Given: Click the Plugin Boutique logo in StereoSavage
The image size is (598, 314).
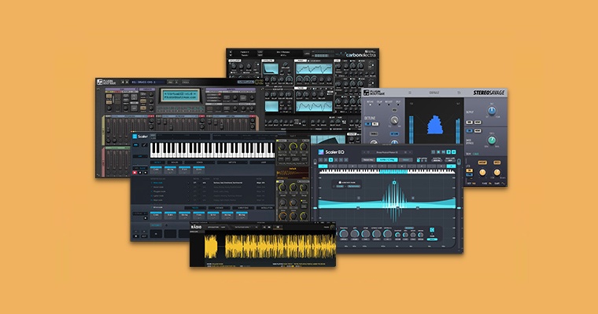Looking at the screenshot, I should point(374,93).
